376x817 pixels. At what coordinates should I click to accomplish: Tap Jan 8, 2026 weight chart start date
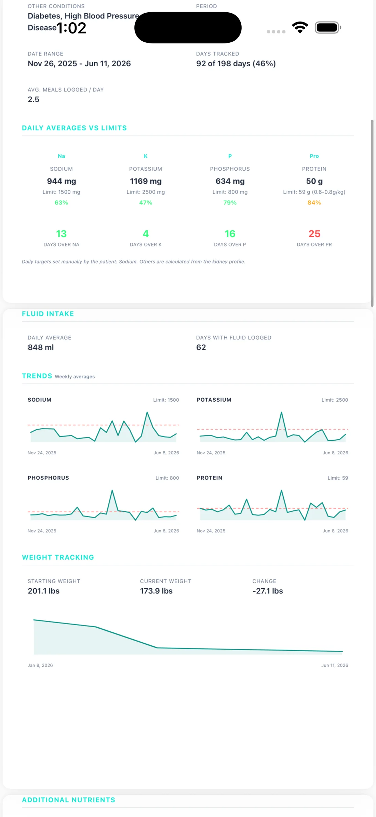click(40, 665)
